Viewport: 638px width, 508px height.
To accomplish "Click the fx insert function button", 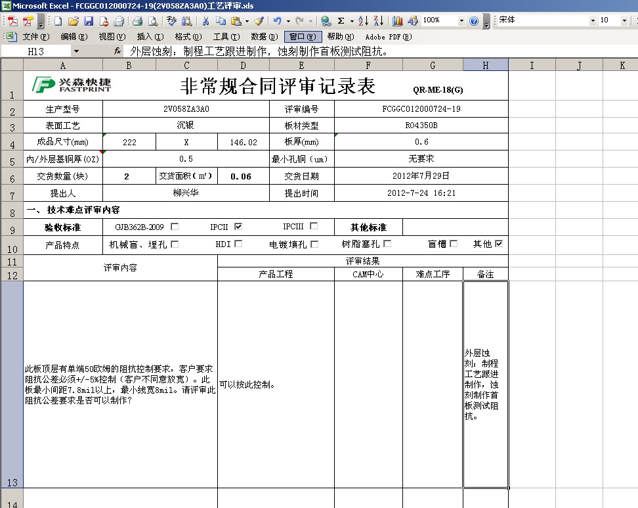I will click(117, 51).
